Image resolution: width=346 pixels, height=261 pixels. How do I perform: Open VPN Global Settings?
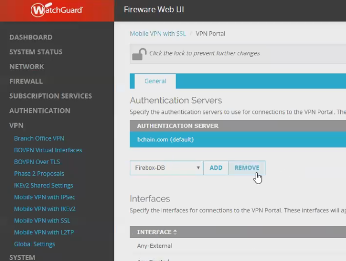click(34, 244)
